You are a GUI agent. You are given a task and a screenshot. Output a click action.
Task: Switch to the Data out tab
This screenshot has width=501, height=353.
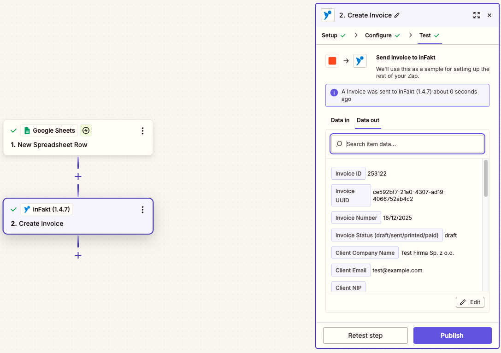tap(368, 120)
